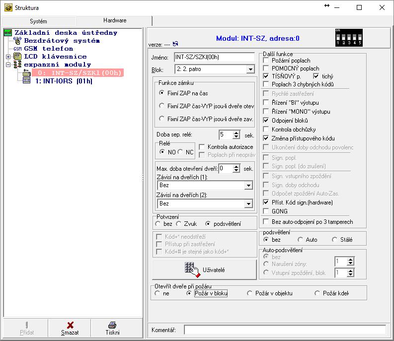Click the GSM telefon icon
The width and height of the screenshot is (394, 341).
click(17, 49)
